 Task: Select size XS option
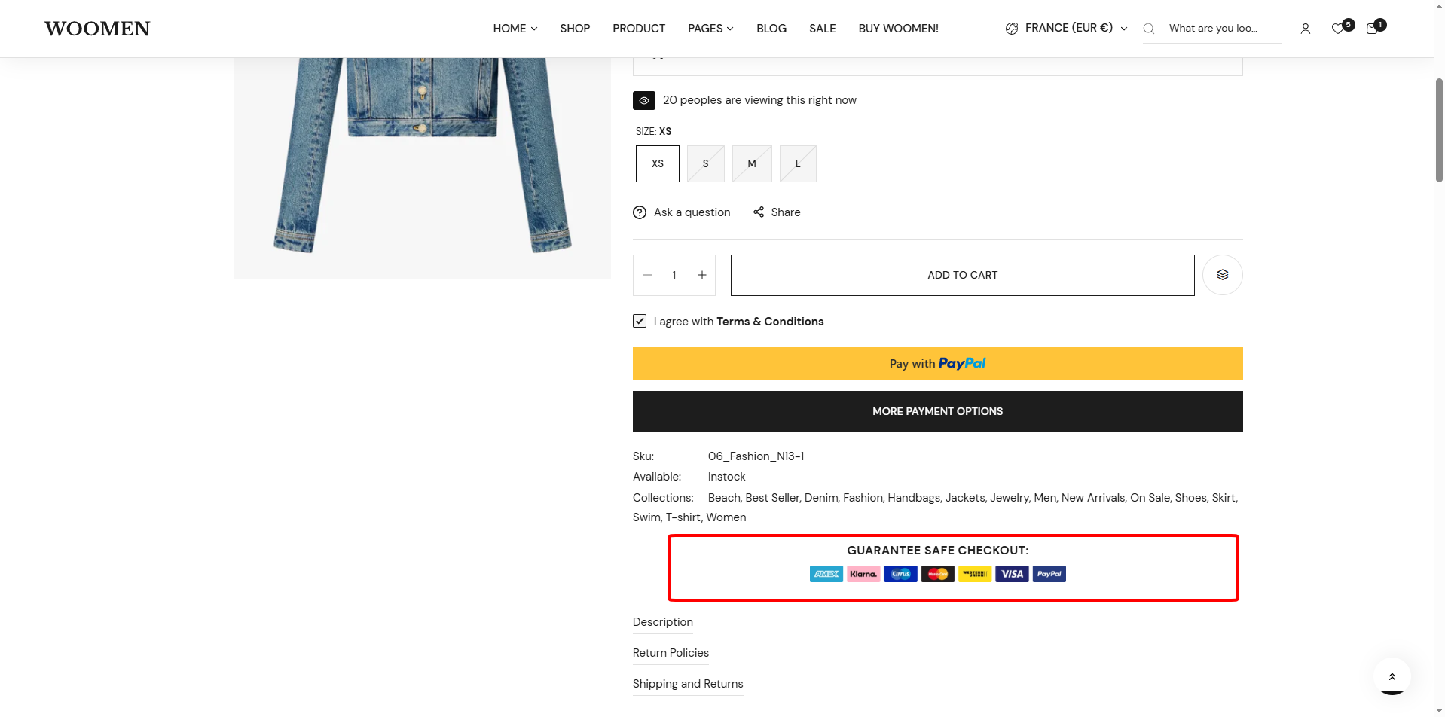(x=657, y=163)
